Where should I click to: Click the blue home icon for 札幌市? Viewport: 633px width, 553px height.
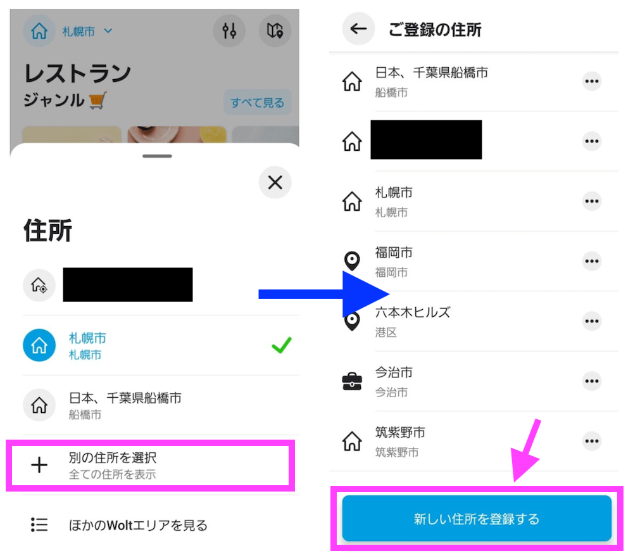pyautogui.click(x=39, y=345)
